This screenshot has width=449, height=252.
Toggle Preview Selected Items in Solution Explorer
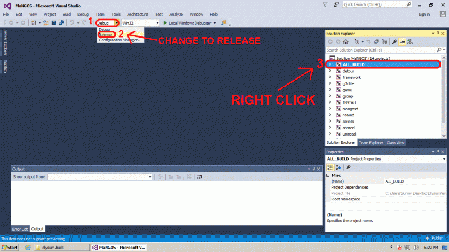(x=402, y=41)
